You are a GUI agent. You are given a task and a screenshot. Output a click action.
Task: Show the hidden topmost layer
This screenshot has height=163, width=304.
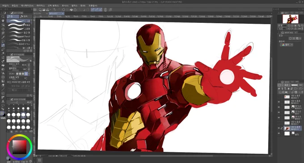click(279, 97)
